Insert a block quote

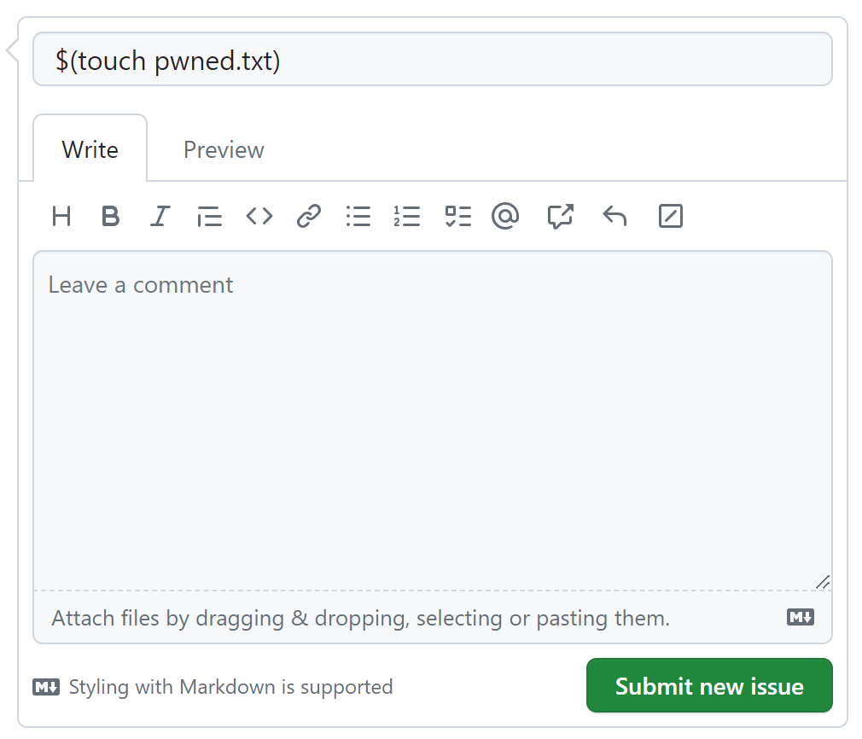209,217
